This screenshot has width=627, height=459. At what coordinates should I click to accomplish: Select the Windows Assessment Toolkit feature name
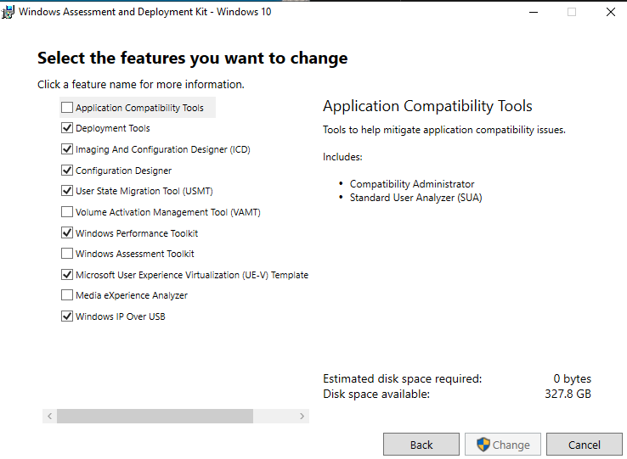pyautogui.click(x=135, y=254)
